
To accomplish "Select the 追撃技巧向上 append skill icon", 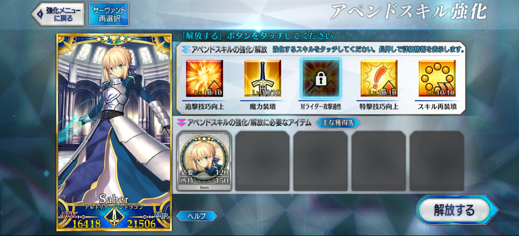I will click(204, 78).
